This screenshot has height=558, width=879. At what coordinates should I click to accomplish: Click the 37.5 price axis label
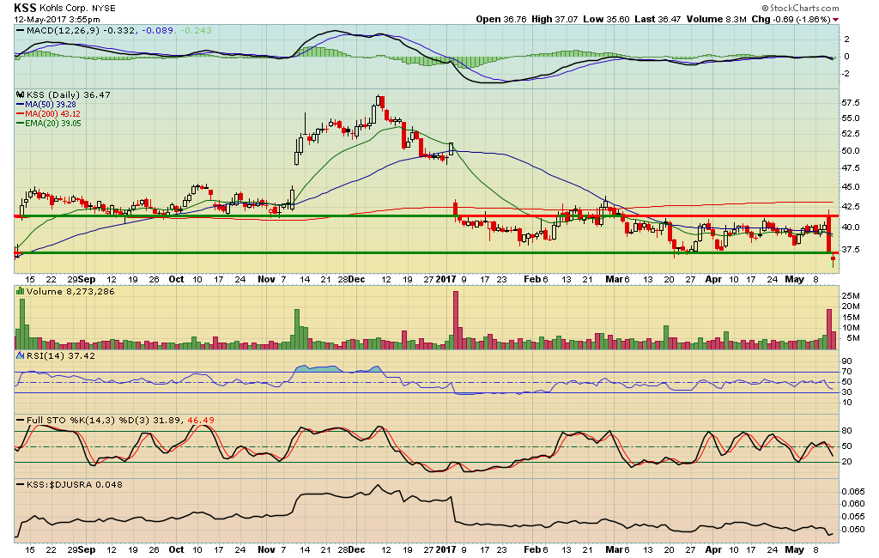[851, 250]
